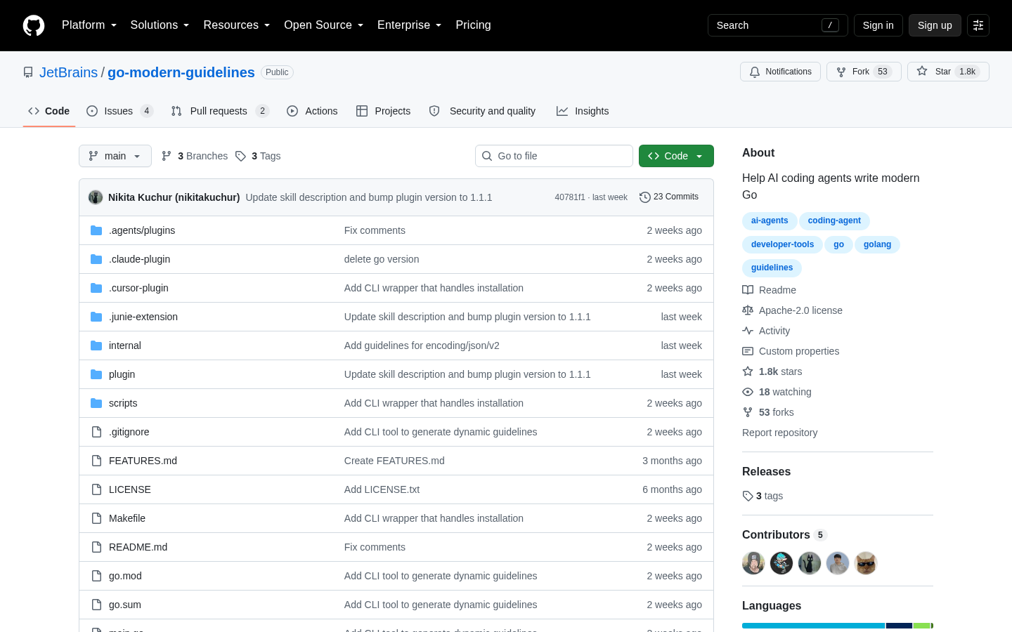1012x632 pixels.
Task: Click the commit hash 40781f1
Action: [x=570, y=197]
